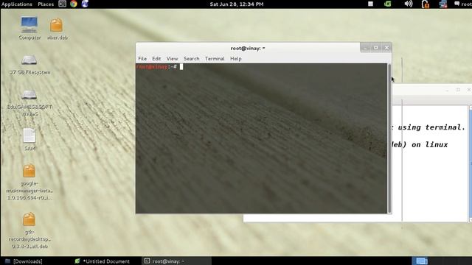Launch Google Chrome from top panel
Viewport: 472px width, 265px height.
(x=74, y=4)
